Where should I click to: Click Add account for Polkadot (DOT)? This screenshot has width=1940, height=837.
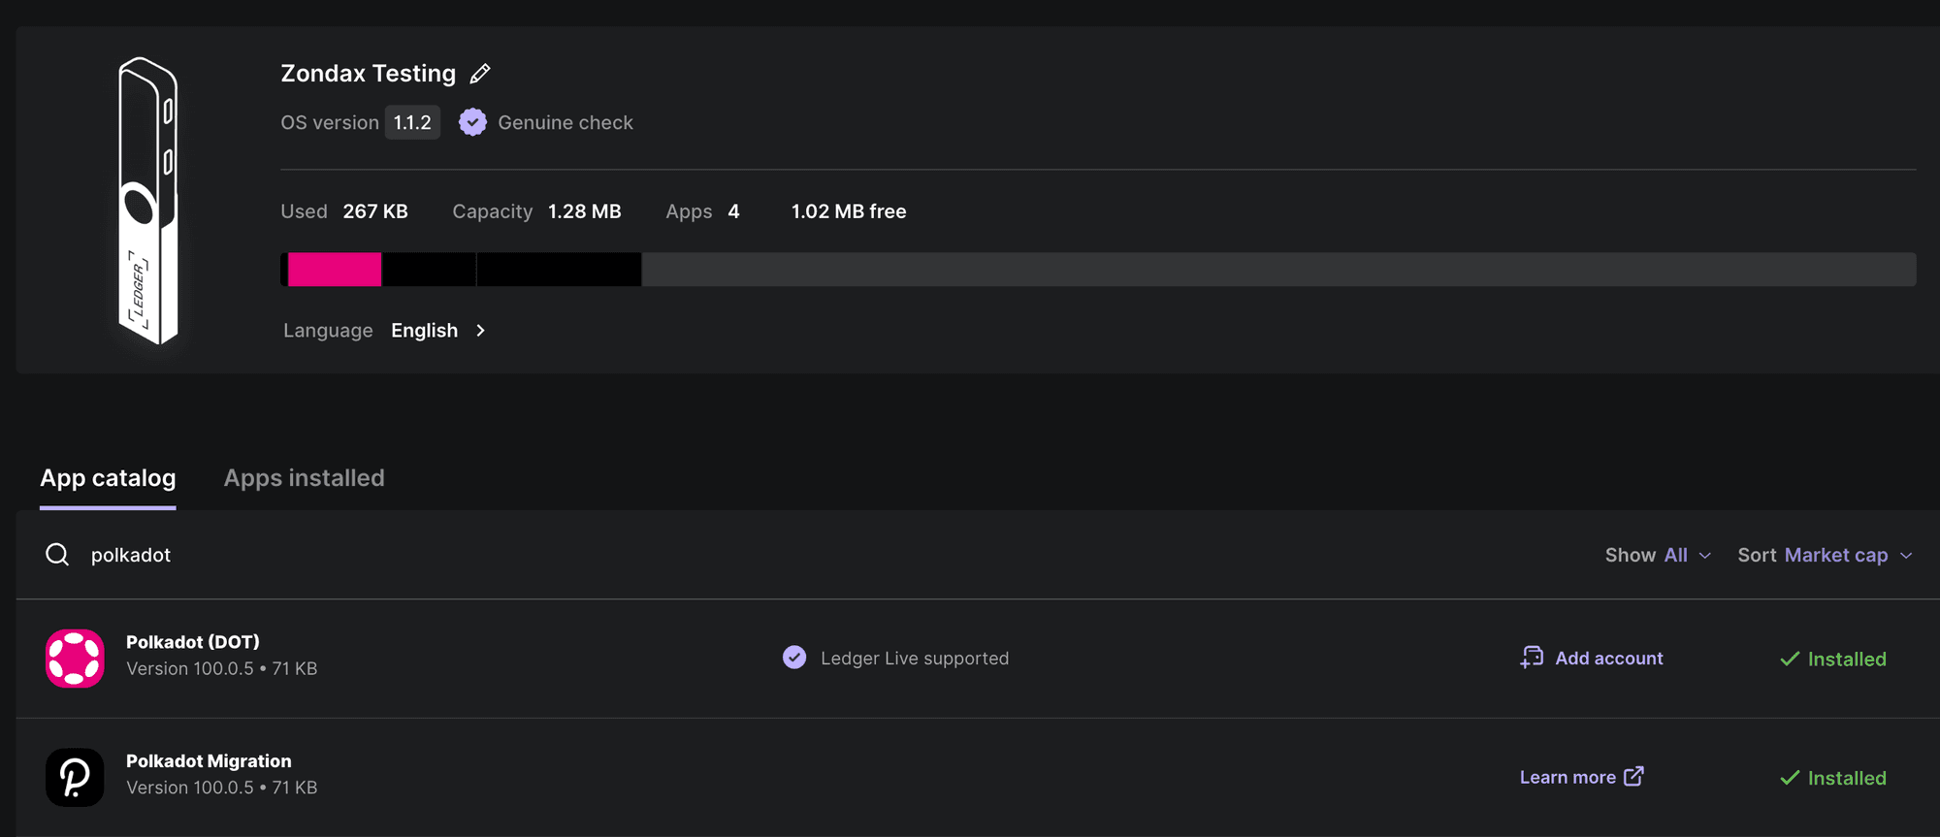[x=1592, y=658]
